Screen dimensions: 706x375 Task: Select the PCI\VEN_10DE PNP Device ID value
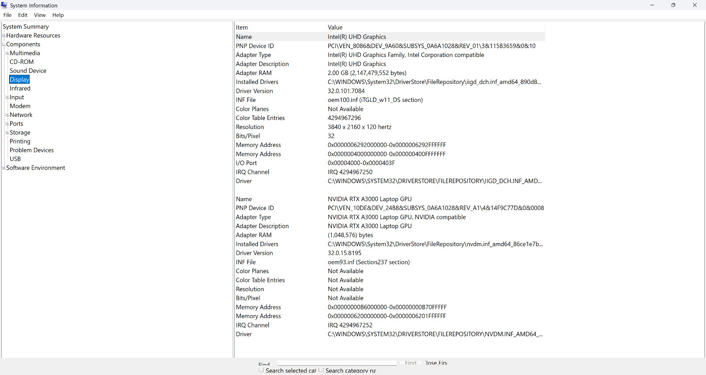(436, 208)
